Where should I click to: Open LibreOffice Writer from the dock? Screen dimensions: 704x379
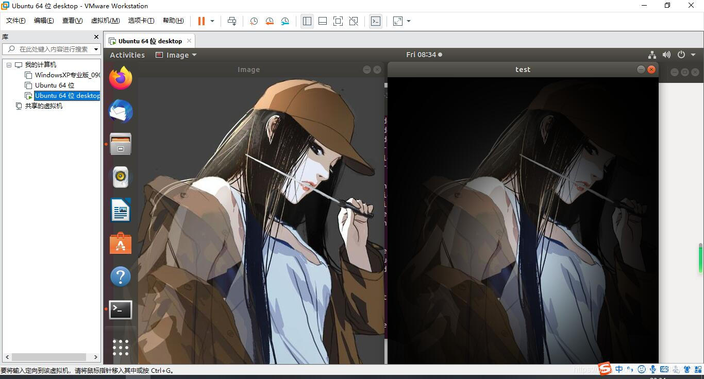pyautogui.click(x=121, y=210)
